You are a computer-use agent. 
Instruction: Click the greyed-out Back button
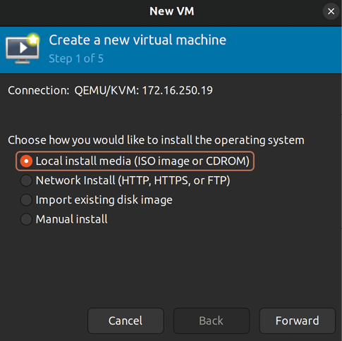(x=212, y=321)
